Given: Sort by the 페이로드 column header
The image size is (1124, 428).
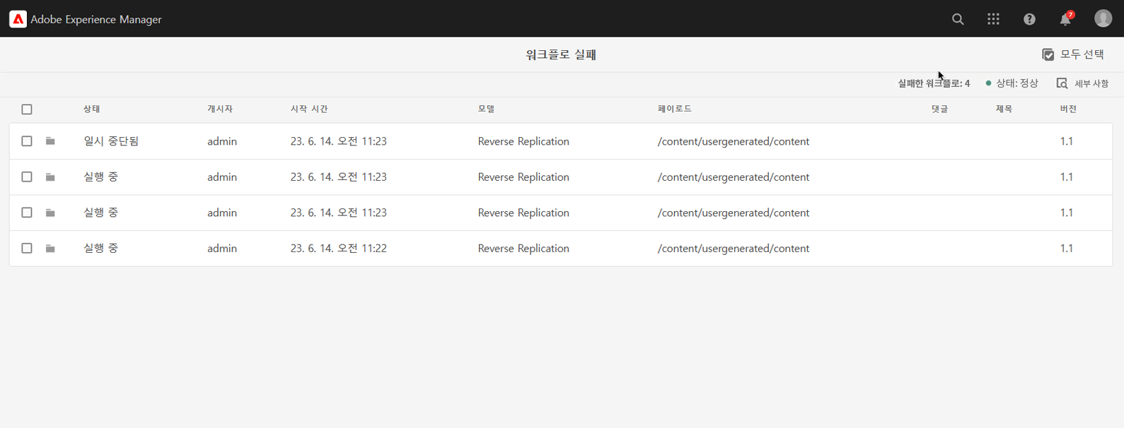Looking at the screenshot, I should [x=675, y=109].
